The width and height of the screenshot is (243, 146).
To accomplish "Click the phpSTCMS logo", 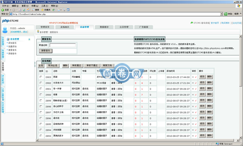I will pos(10,21).
